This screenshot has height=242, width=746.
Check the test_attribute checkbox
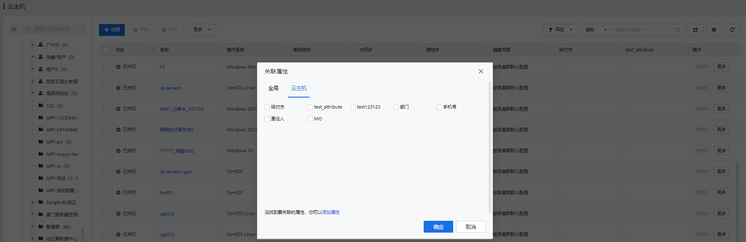point(310,107)
